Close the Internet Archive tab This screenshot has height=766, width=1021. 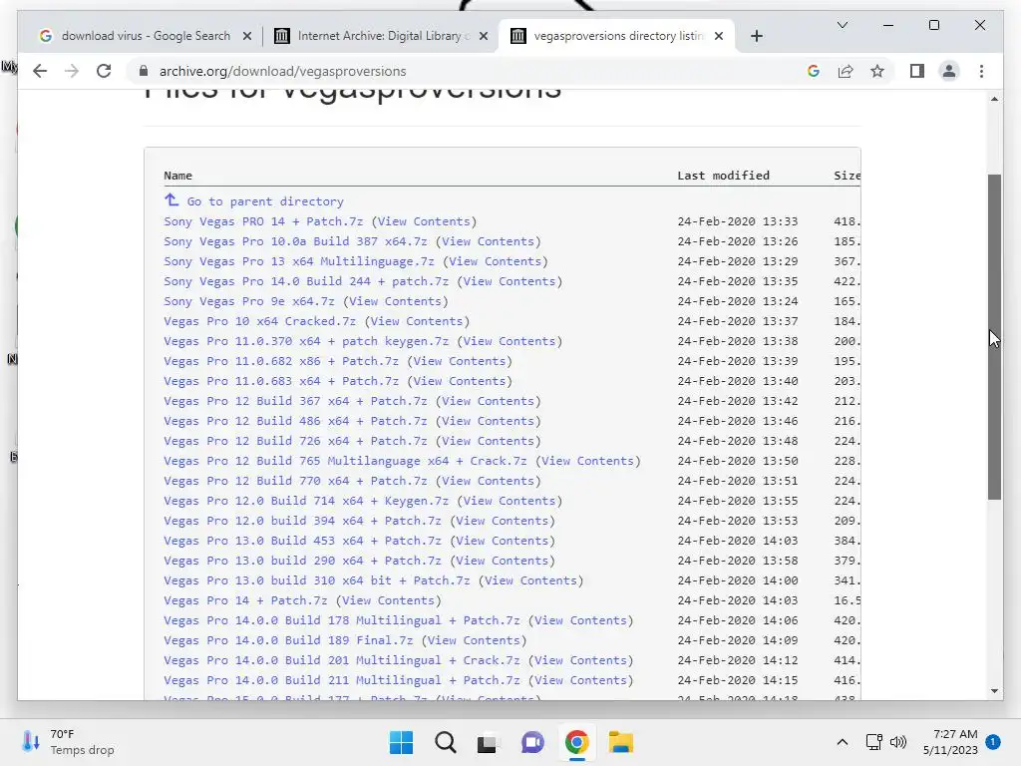484,37
